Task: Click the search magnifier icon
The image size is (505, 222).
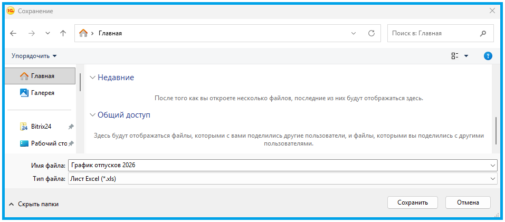Action: coord(482,33)
